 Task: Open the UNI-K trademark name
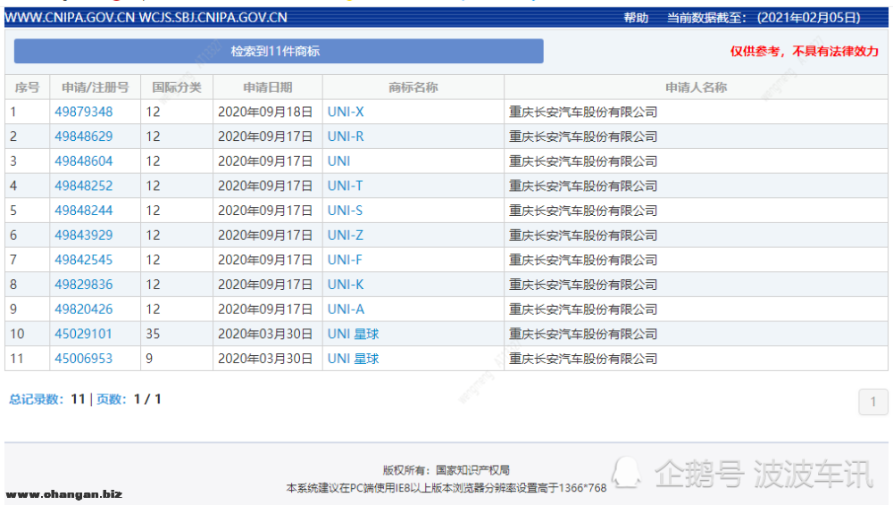(x=346, y=285)
